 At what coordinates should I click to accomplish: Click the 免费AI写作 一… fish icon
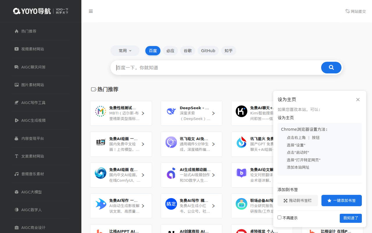pyautogui.click(x=101, y=204)
